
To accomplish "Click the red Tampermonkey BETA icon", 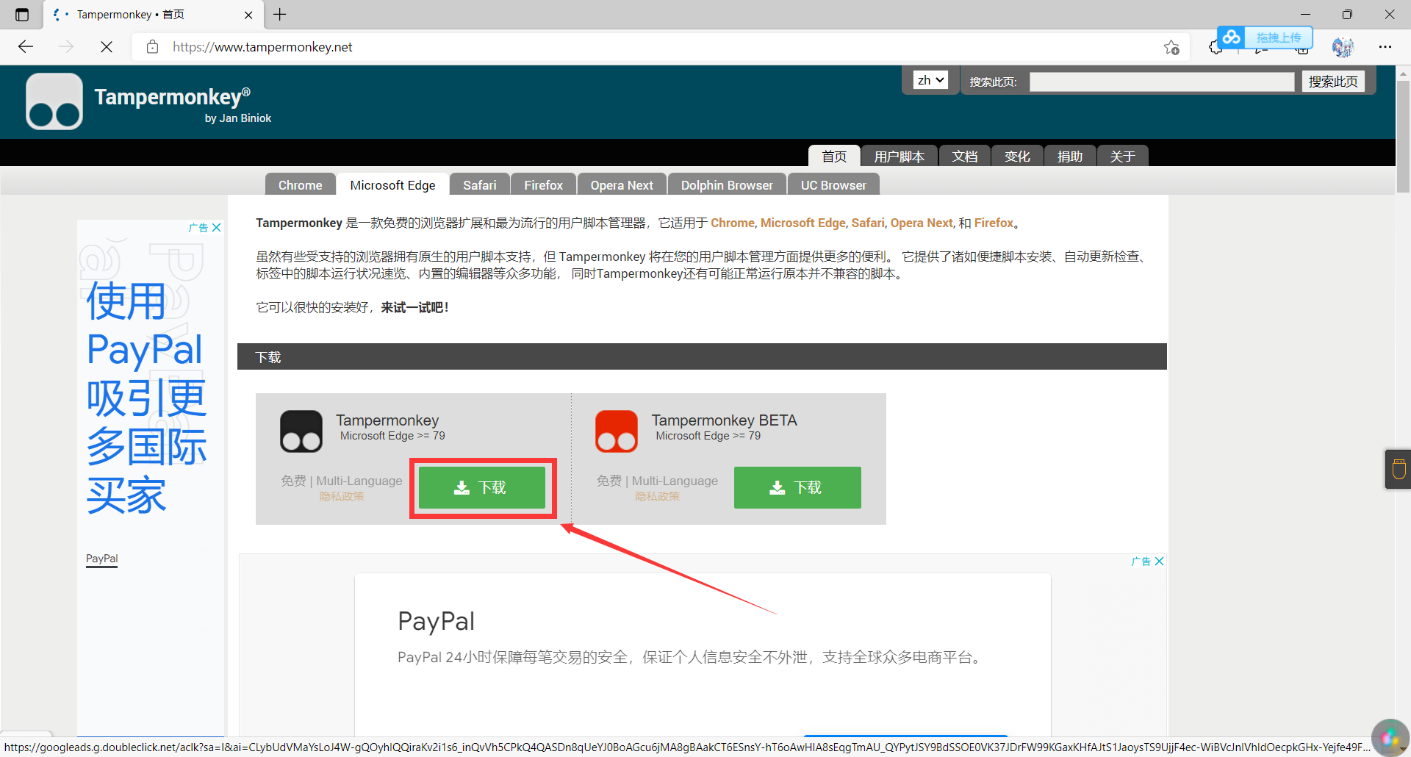I will pyautogui.click(x=617, y=431).
